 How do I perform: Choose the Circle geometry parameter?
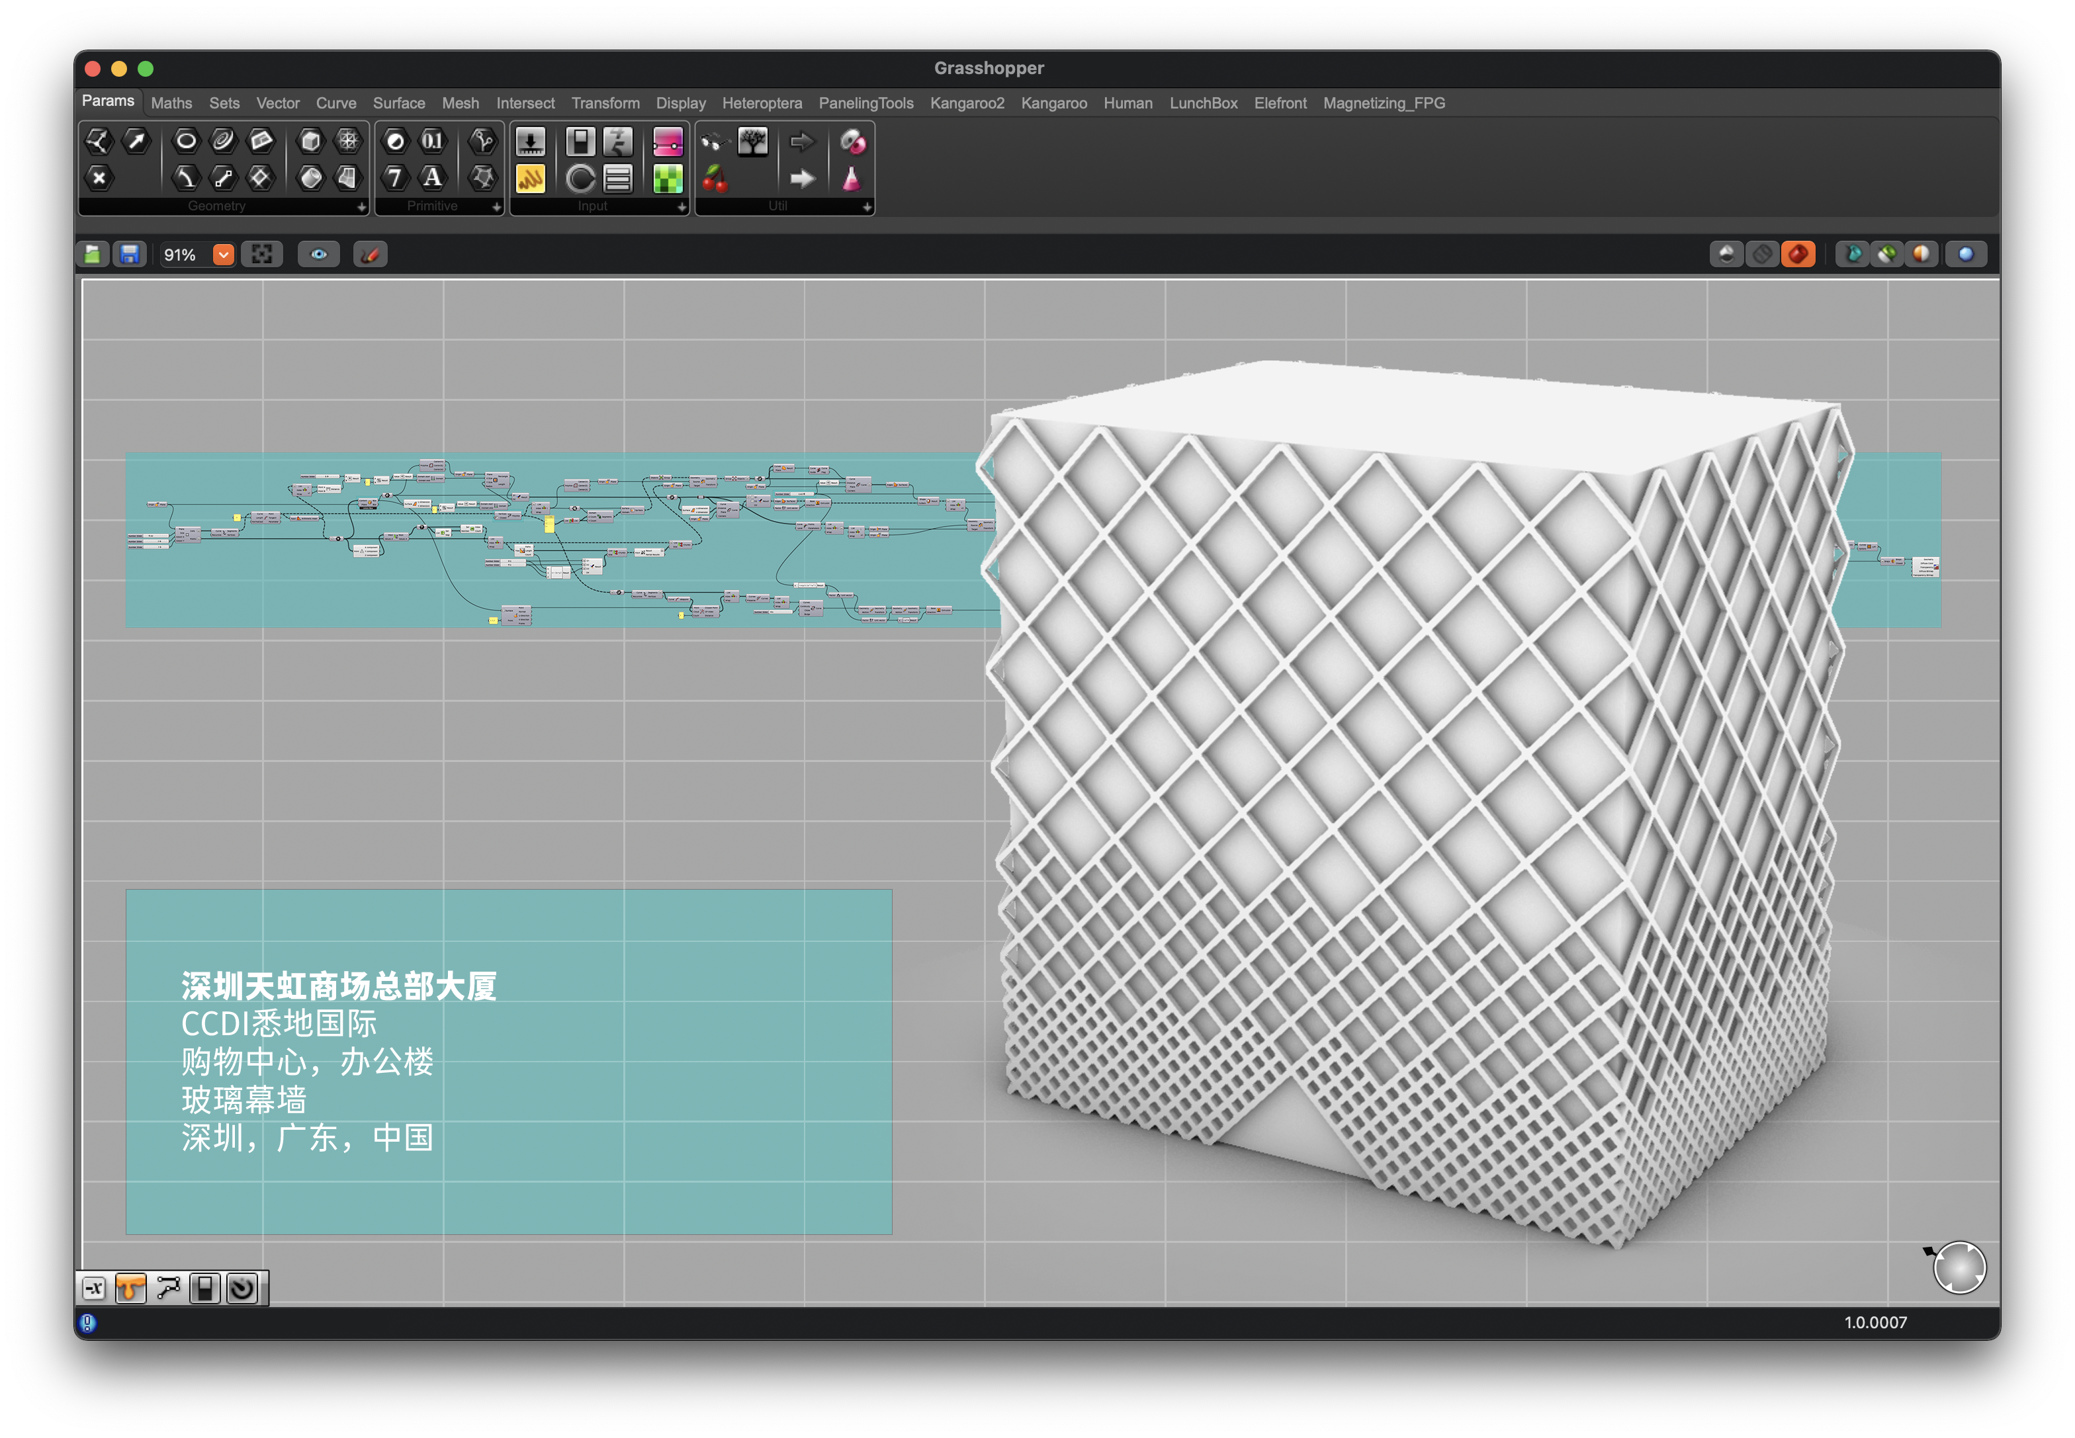186,140
